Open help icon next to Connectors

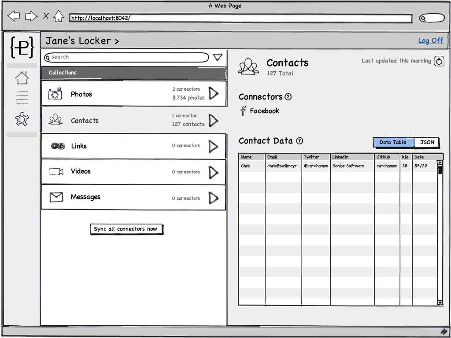click(x=288, y=97)
